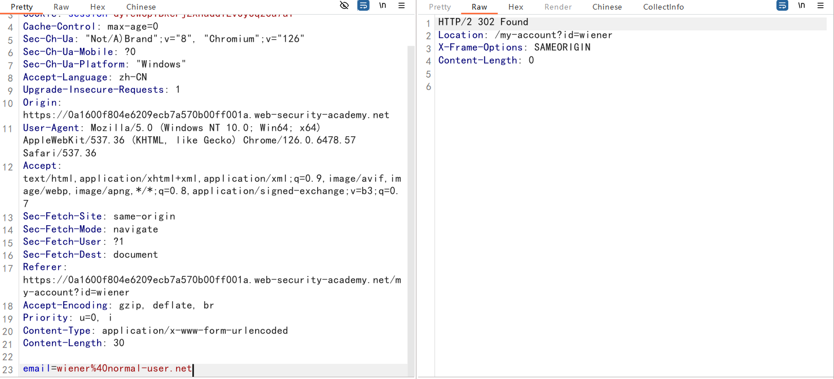Open the Render tab in the response panel
The height and width of the screenshot is (379, 834).
click(x=558, y=7)
